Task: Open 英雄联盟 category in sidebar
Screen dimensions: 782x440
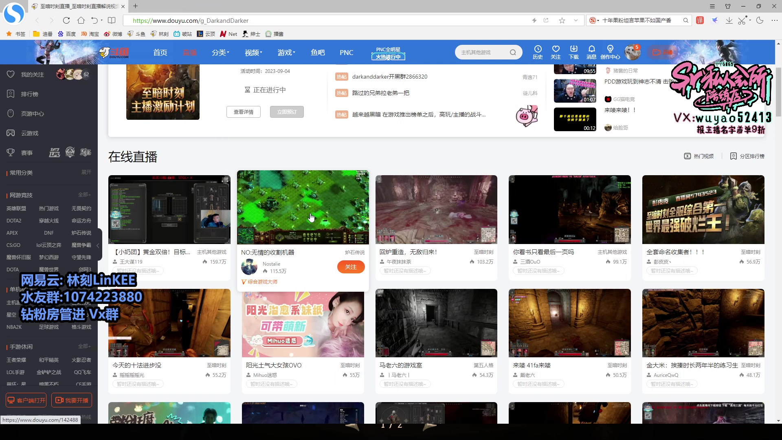Action: [16, 208]
